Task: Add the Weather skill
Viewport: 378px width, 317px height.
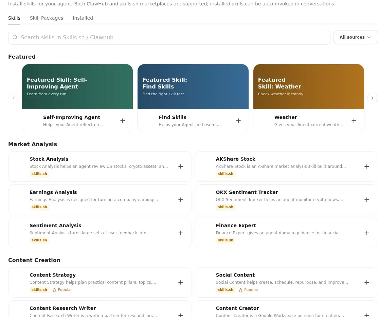Action: 354,121
